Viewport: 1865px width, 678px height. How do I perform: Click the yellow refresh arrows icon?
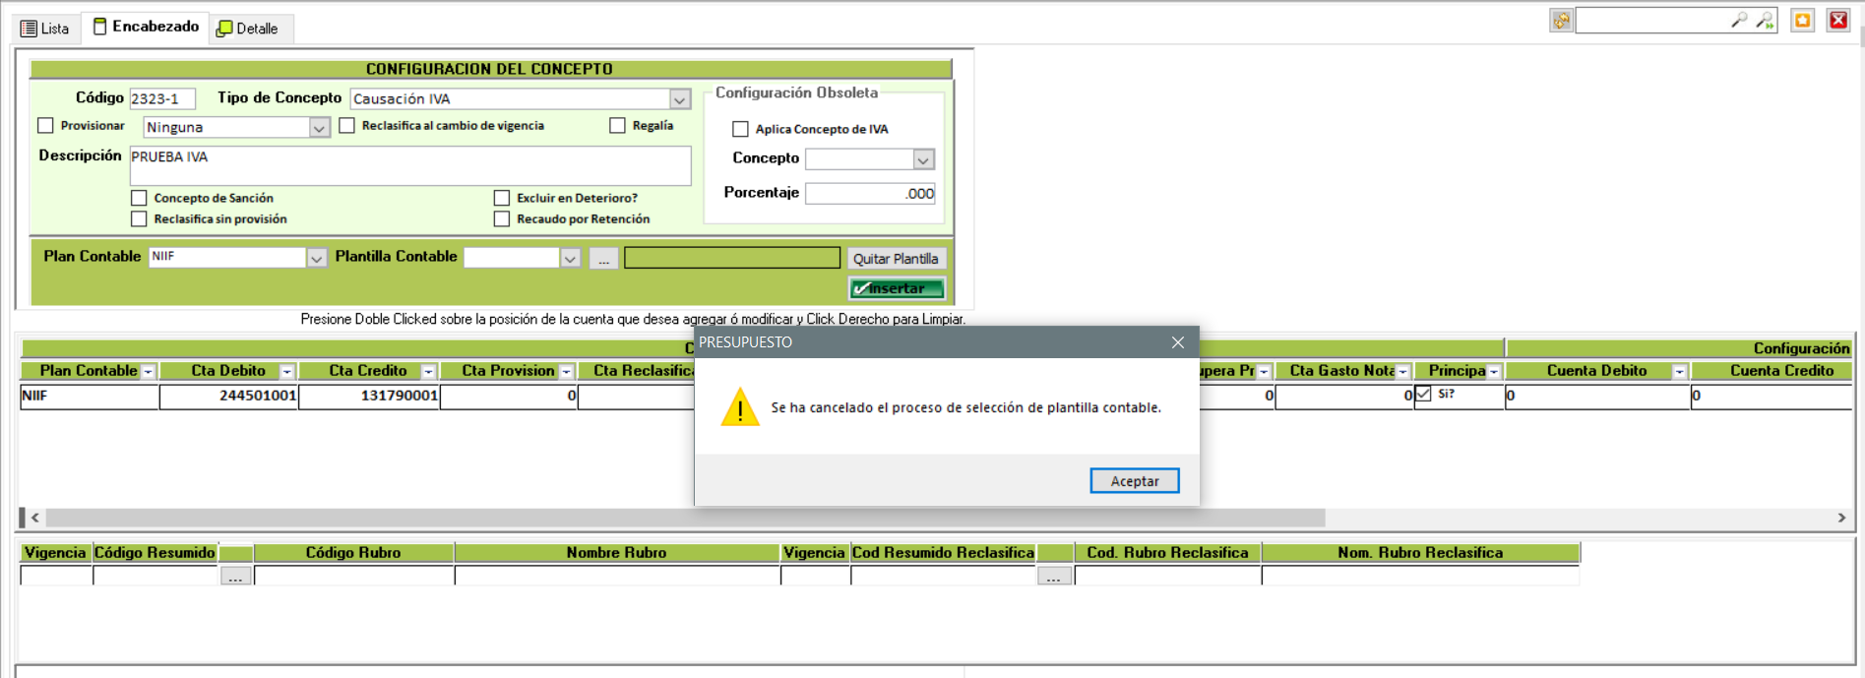coord(1562,21)
